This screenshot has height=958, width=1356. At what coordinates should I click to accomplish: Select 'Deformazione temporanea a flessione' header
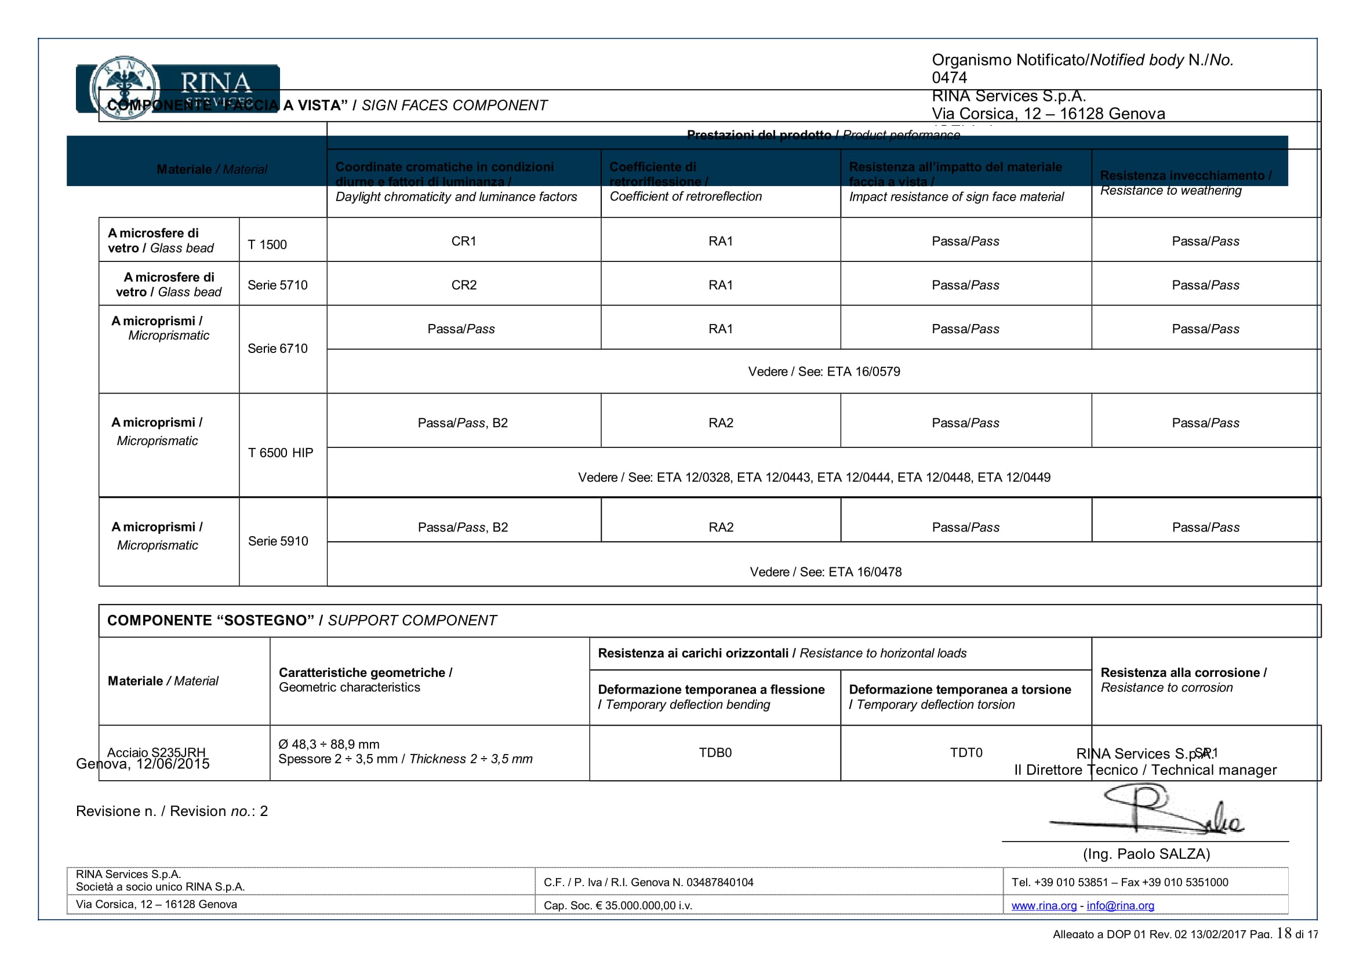click(x=711, y=690)
